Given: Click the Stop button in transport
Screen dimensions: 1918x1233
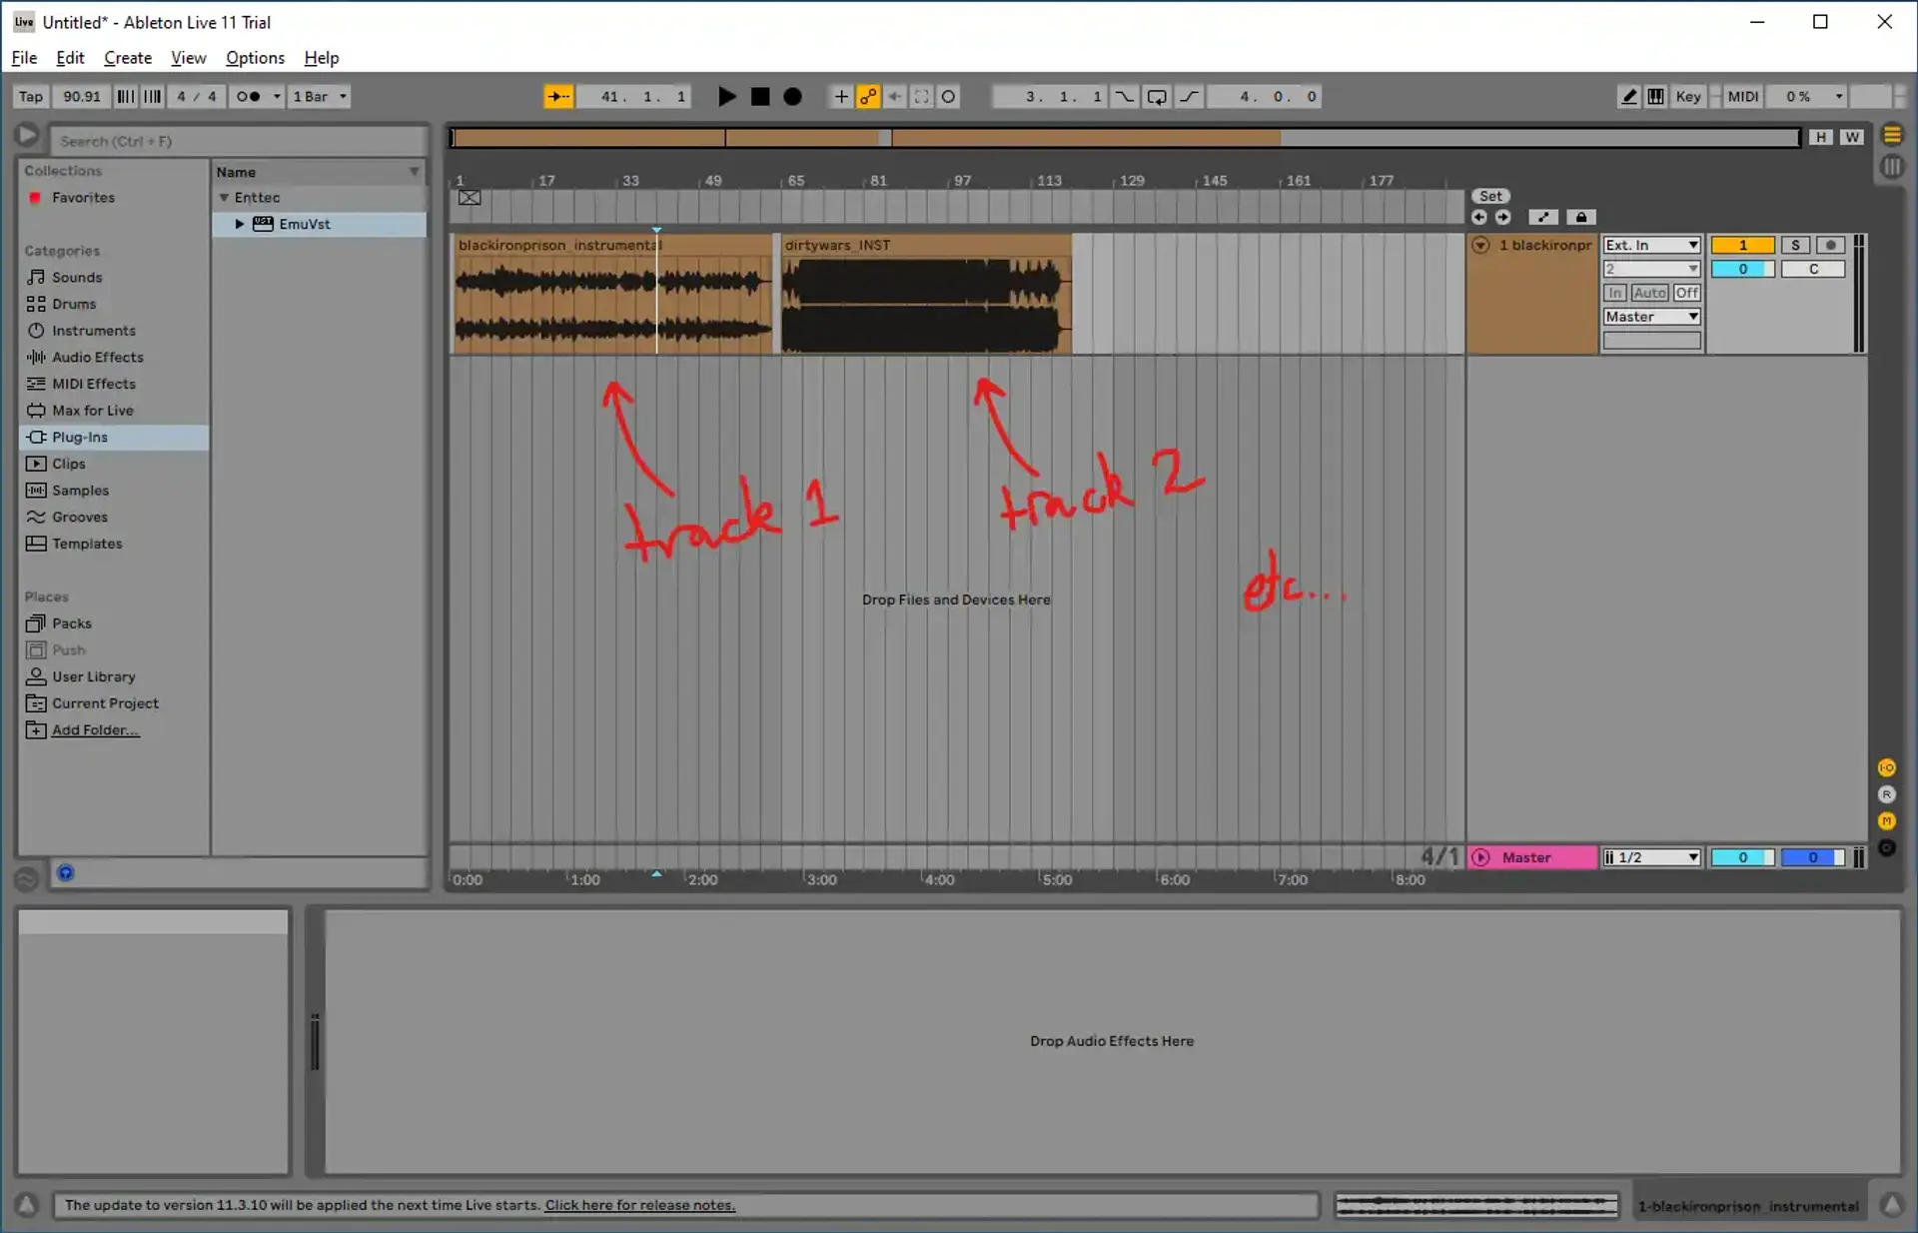Looking at the screenshot, I should (760, 97).
